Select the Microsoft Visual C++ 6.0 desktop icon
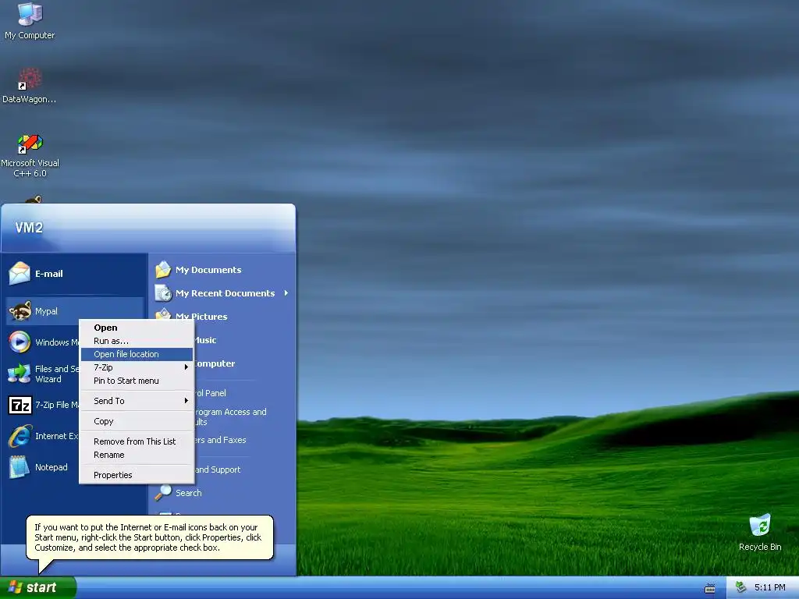Viewport: 799px width, 599px height. 30,144
